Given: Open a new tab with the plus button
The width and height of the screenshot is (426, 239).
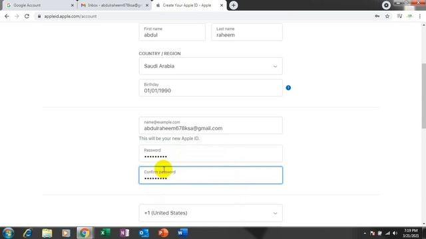Looking at the screenshot, I should tap(234, 5).
